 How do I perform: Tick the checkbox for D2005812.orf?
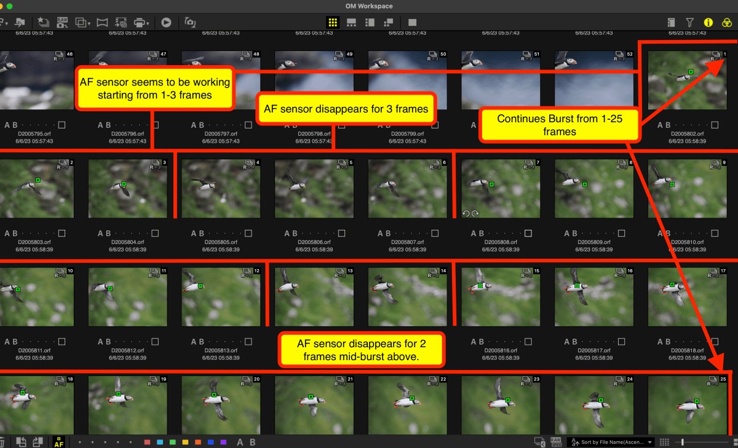click(156, 342)
